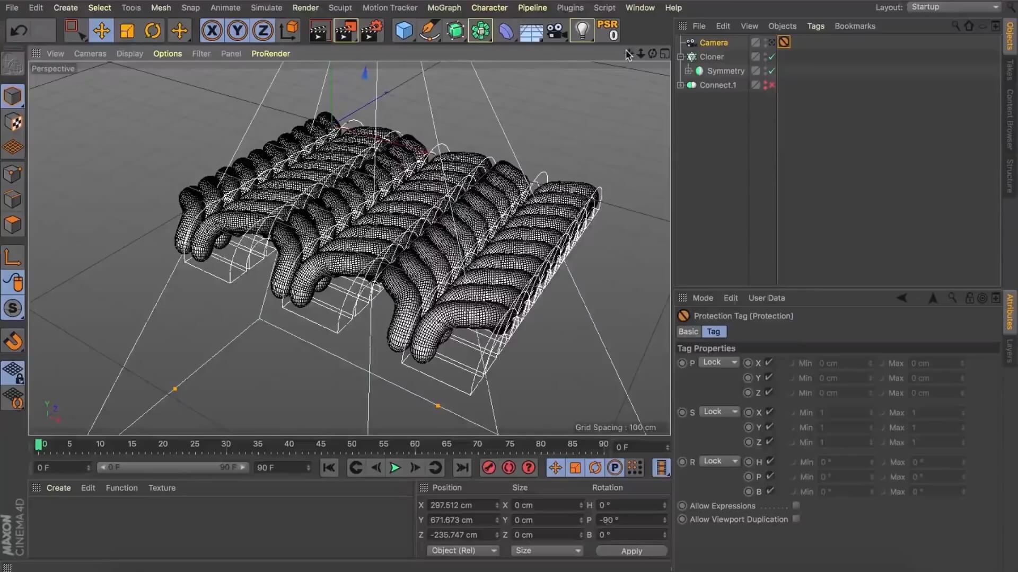Toggle Position X lock checkbox

click(x=769, y=363)
